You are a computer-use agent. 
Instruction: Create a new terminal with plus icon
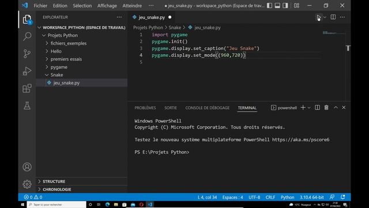pyautogui.click(x=303, y=107)
